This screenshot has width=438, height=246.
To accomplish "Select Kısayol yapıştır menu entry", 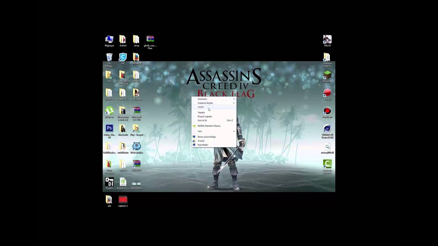I will (214, 117).
